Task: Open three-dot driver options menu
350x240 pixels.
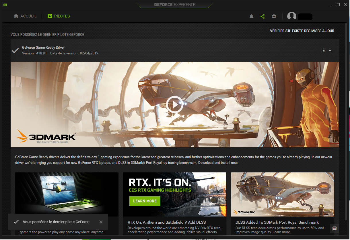Action: pos(324,50)
